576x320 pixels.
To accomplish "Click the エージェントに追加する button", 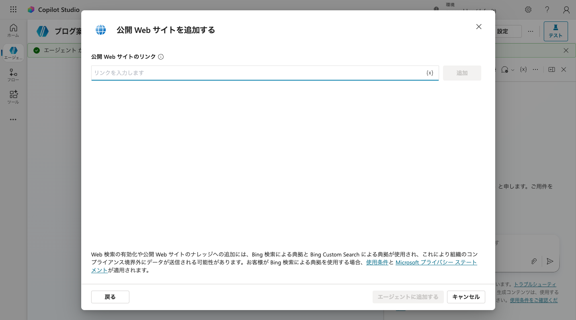I will point(408,297).
